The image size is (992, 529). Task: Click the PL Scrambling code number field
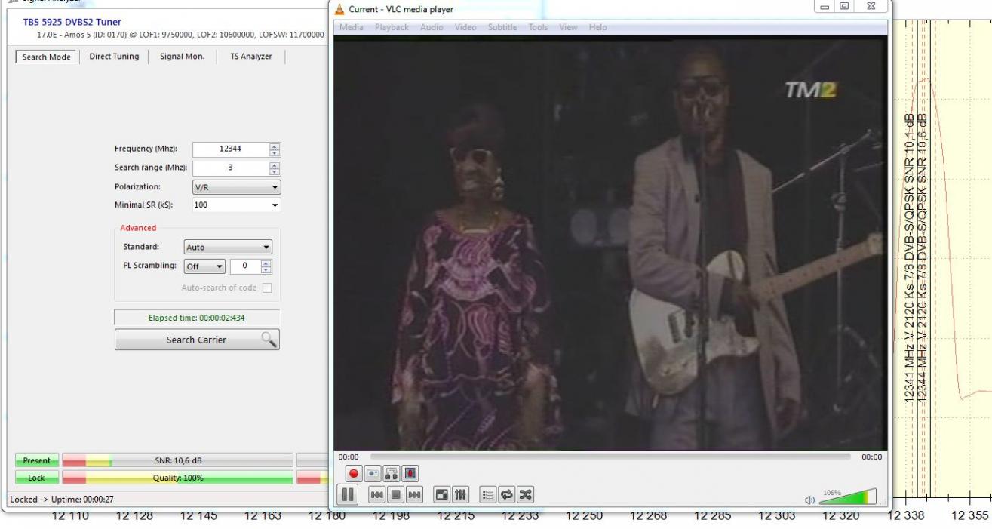(244, 266)
